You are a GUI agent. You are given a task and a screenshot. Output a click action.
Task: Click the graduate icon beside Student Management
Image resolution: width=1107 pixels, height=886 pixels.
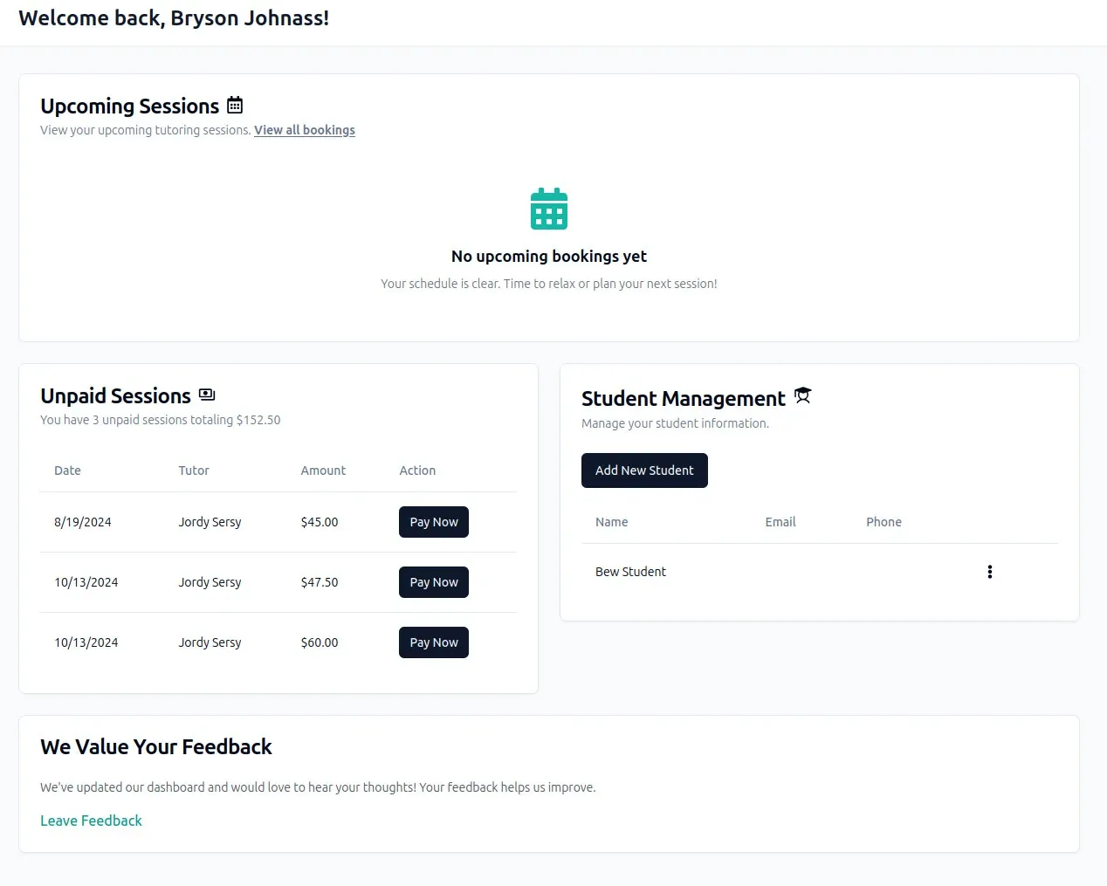[x=803, y=395]
